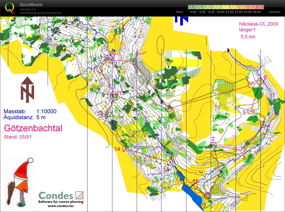Click the 10:00 pace scale label
The image size is (285, 212).
(x=220, y=12)
